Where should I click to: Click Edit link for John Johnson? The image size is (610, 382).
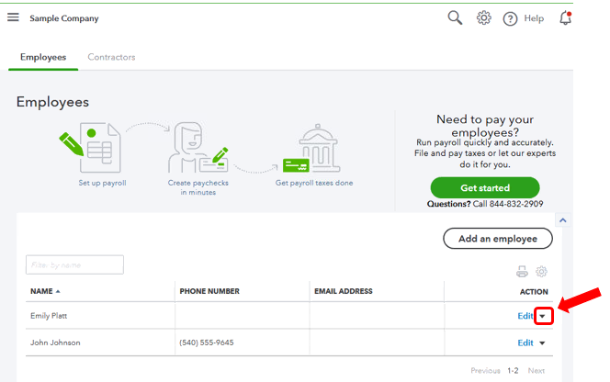(x=525, y=343)
